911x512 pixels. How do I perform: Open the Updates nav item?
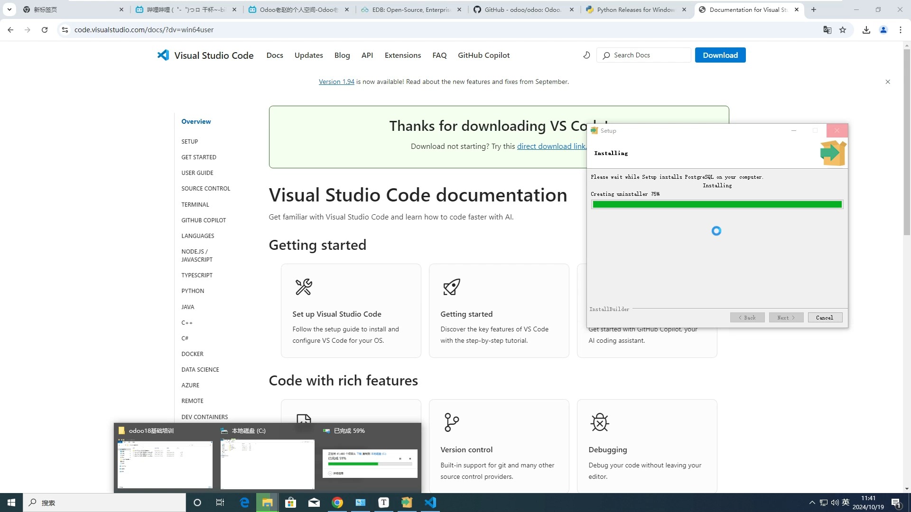pyautogui.click(x=309, y=55)
